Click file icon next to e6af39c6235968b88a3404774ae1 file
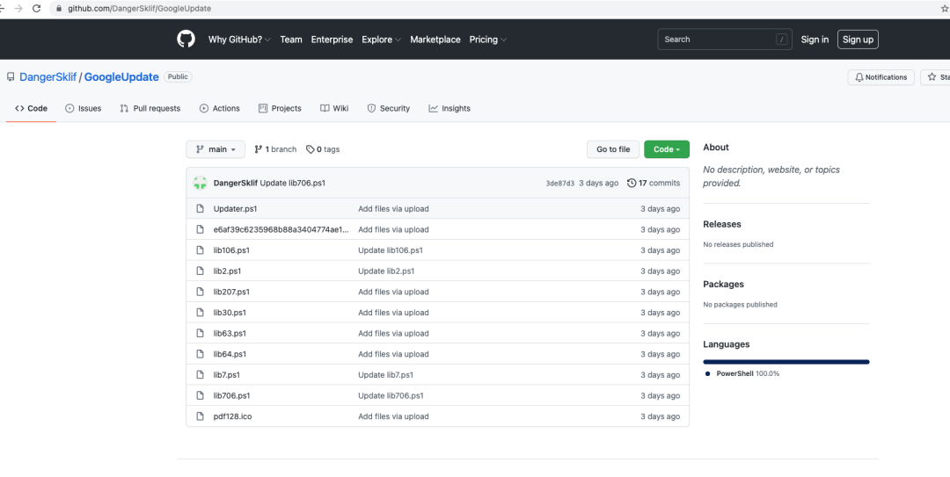 pyautogui.click(x=200, y=229)
